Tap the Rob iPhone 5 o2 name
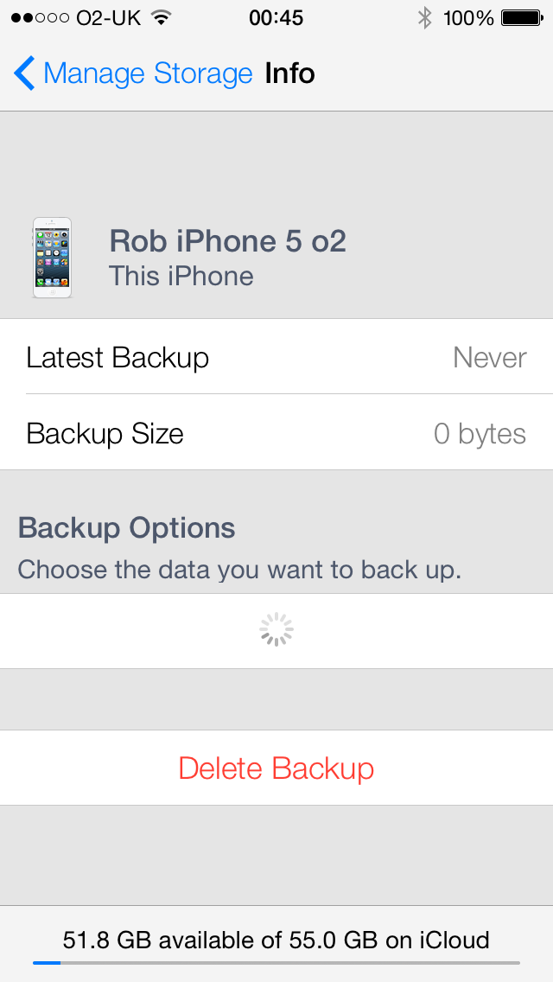This screenshot has width=553, height=982. pos(227,240)
